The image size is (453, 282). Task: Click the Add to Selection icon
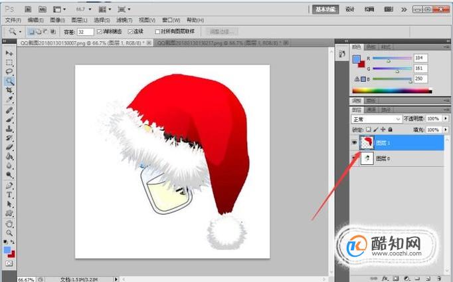pos(38,31)
